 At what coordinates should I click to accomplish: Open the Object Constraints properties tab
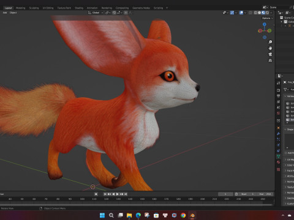(278, 151)
